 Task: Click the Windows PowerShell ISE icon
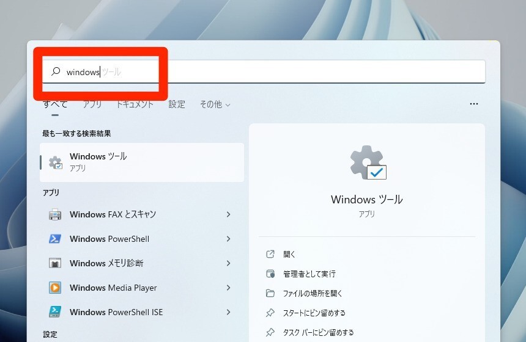pos(55,312)
